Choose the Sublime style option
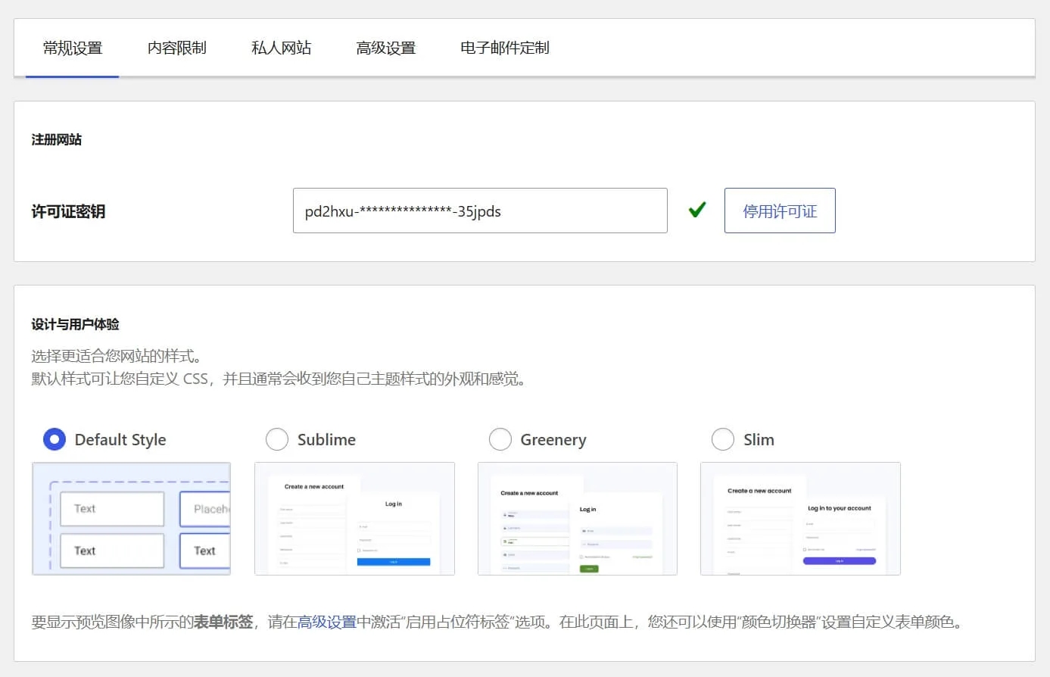1050x677 pixels. pos(277,439)
